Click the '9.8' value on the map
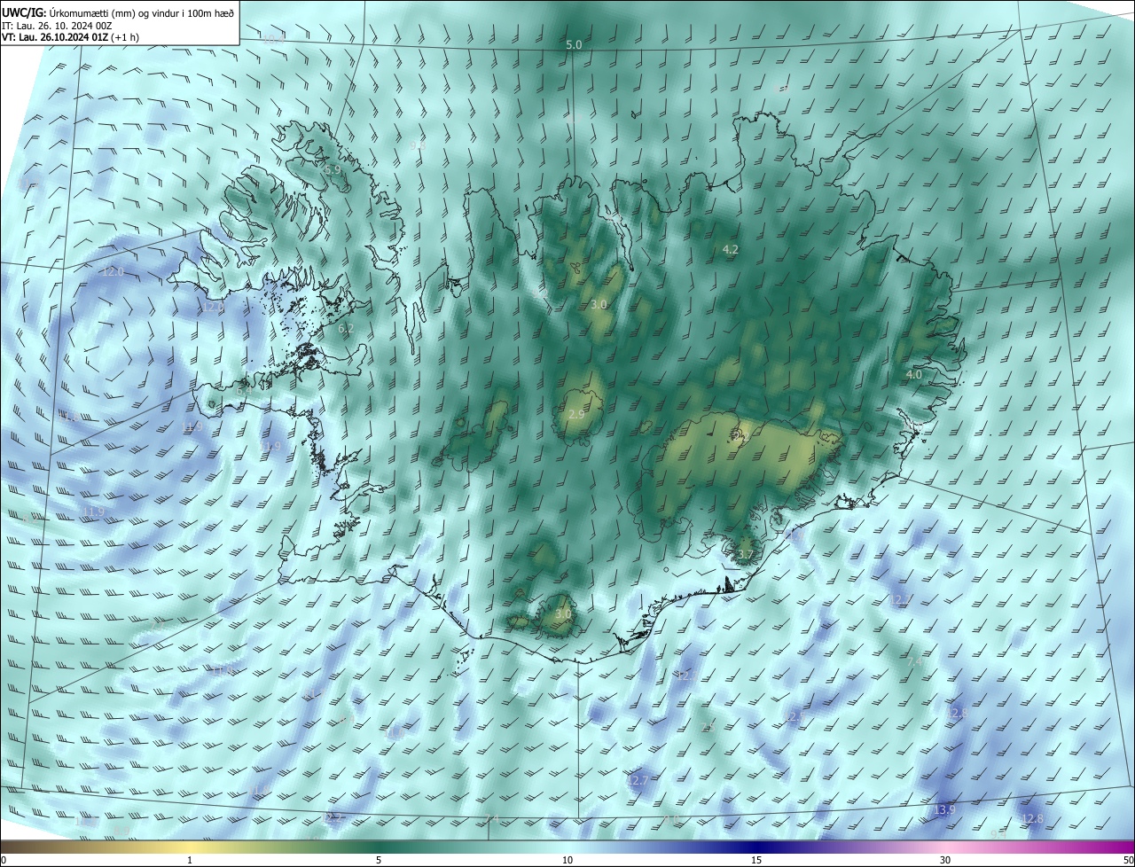Screen dimensions: 1135x867 click(417, 145)
